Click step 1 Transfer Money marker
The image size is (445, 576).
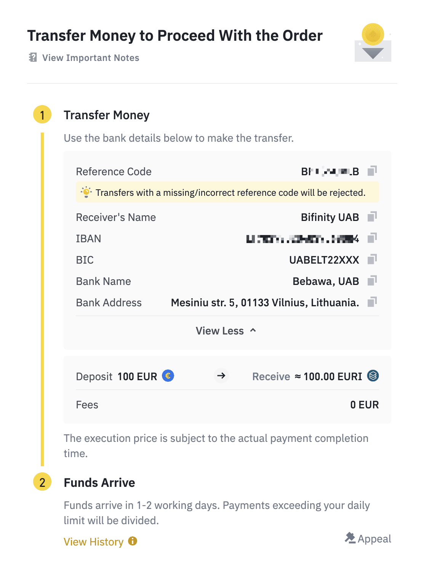point(42,115)
